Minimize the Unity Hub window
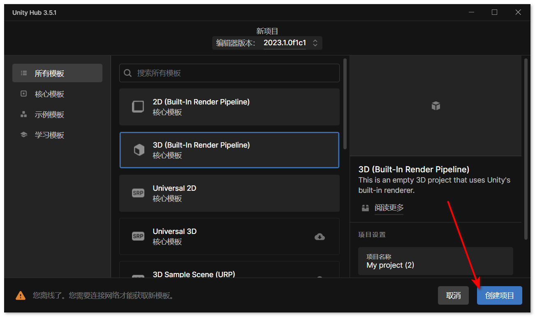Image resolution: width=535 pixels, height=317 pixels. click(x=471, y=12)
